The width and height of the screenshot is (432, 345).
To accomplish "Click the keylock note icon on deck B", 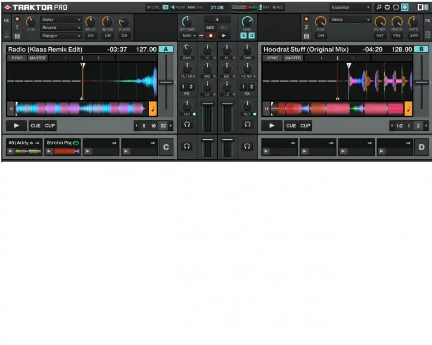I will pos(408,108).
